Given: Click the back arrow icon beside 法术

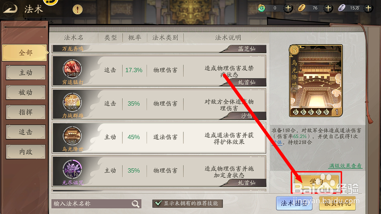Looking at the screenshot, I should (x=10, y=9).
